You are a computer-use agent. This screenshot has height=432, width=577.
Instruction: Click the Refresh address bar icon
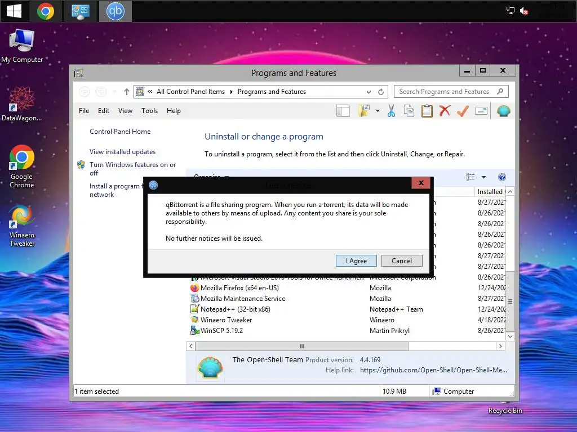[381, 92]
